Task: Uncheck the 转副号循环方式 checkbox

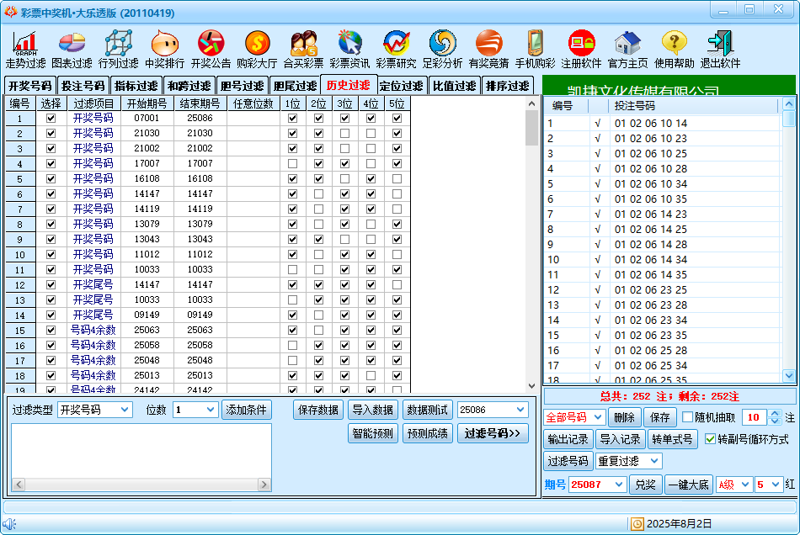Action: click(710, 439)
